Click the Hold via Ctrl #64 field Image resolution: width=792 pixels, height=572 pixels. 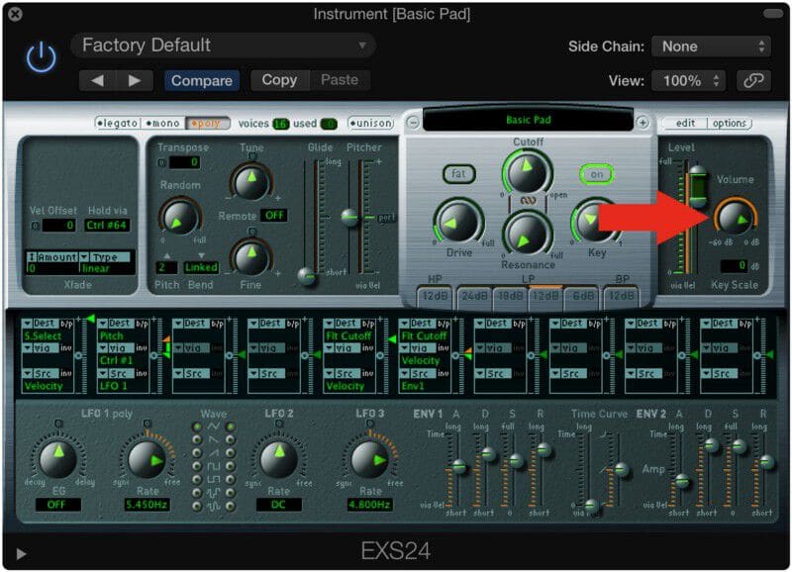[107, 226]
